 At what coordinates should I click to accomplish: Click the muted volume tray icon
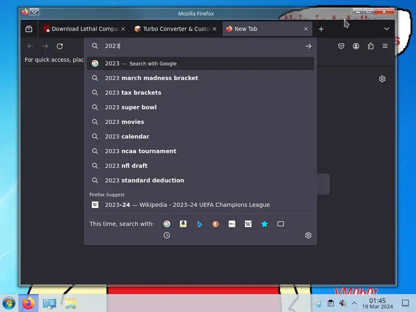[x=343, y=303]
